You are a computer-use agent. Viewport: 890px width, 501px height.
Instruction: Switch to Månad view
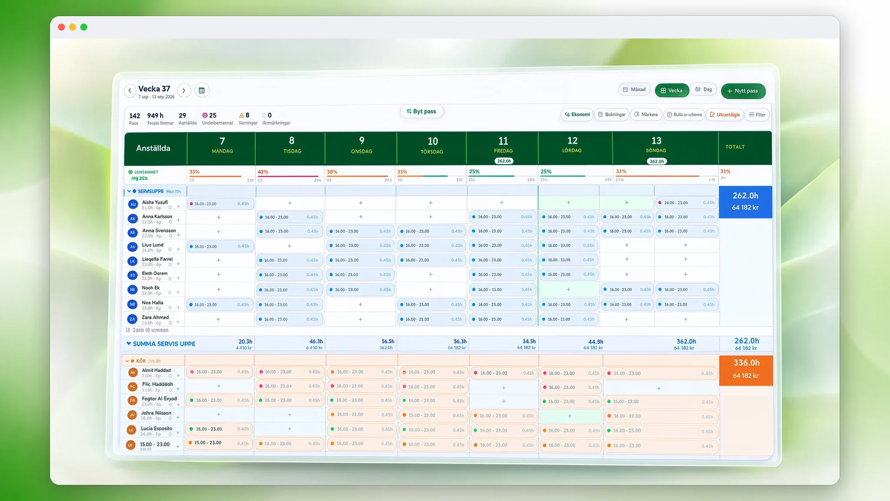634,90
